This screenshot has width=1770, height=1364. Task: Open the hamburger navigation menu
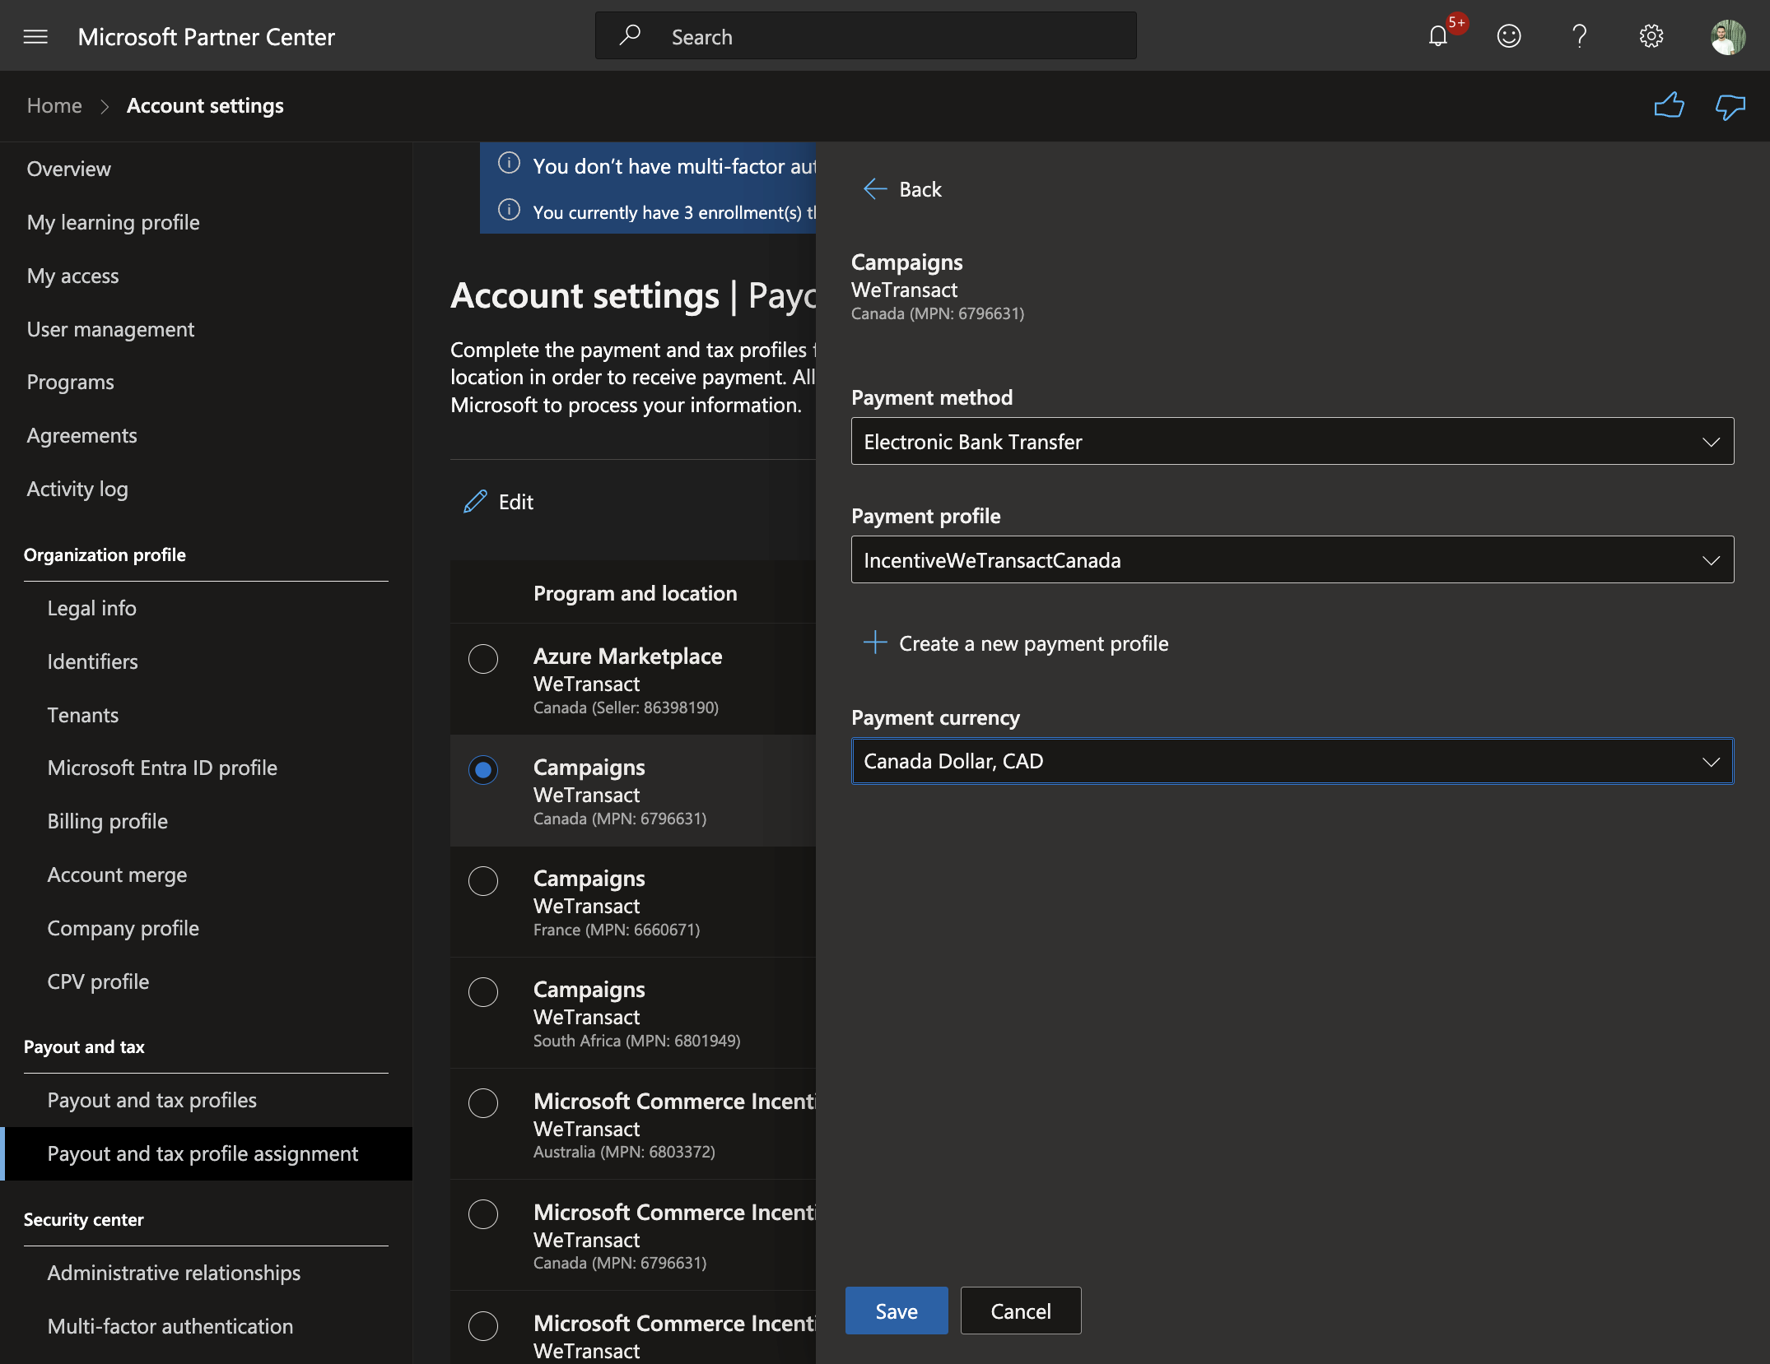(x=35, y=36)
